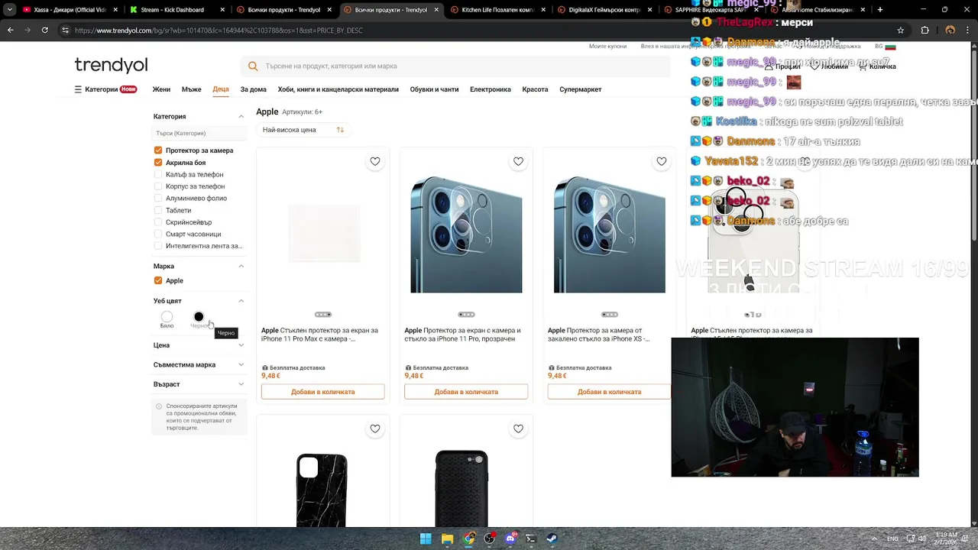
Task: Open browser extensions puzzle icon
Action: pyautogui.click(x=925, y=30)
